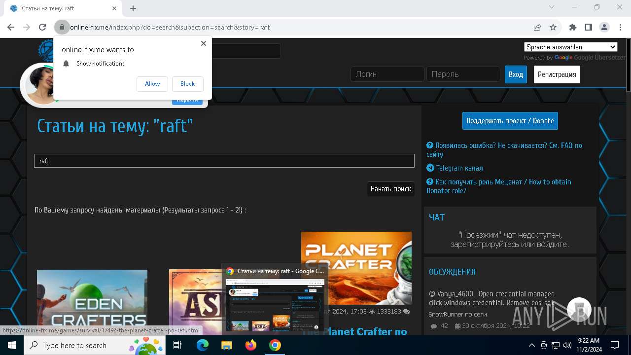Open the Chrome profile avatar icon
The image size is (631, 355).
(x=604, y=27)
